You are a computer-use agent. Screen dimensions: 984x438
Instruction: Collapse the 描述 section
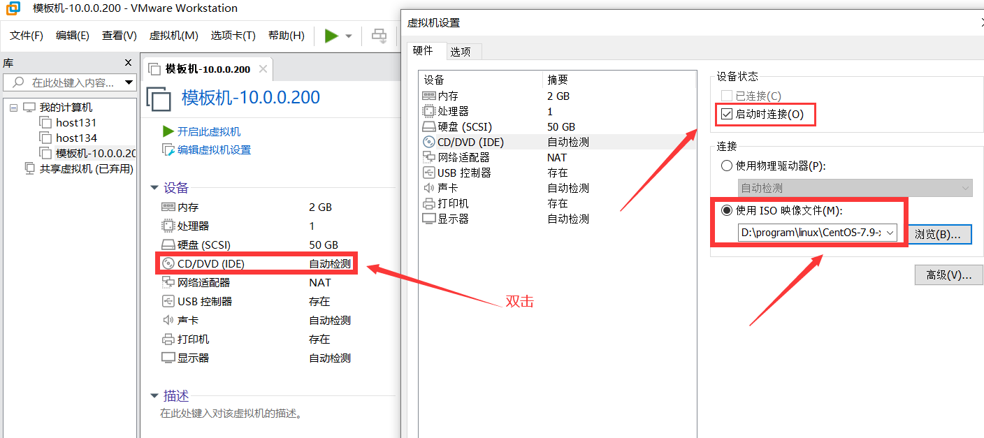pos(154,396)
